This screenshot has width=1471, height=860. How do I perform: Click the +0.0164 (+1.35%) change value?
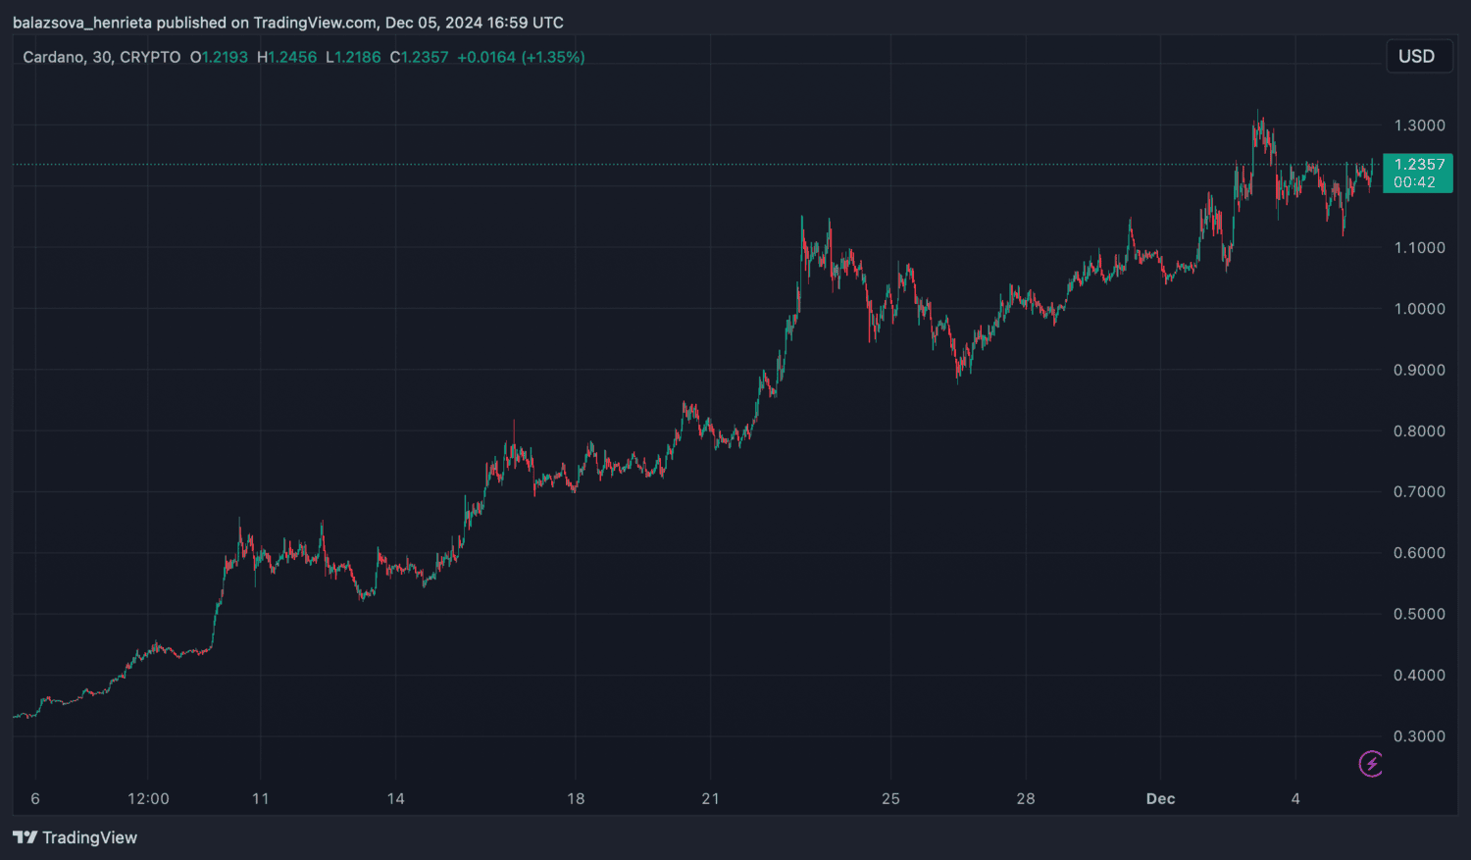click(x=521, y=58)
